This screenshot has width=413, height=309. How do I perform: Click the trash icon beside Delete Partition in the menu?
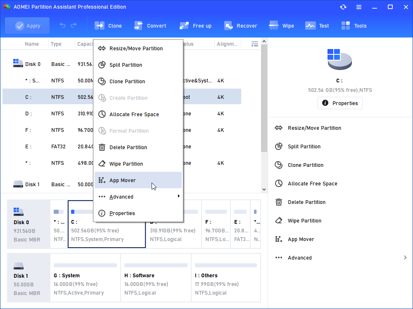coord(102,147)
